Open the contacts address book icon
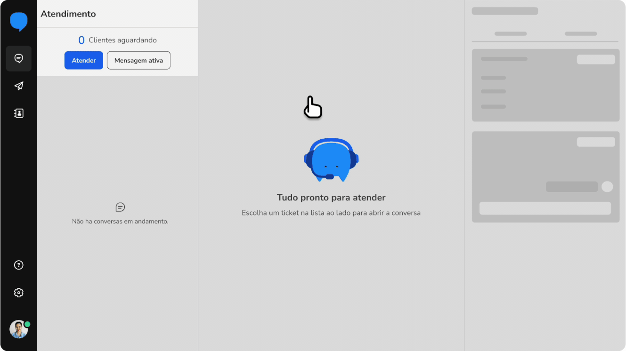The image size is (626, 351). pyautogui.click(x=19, y=113)
